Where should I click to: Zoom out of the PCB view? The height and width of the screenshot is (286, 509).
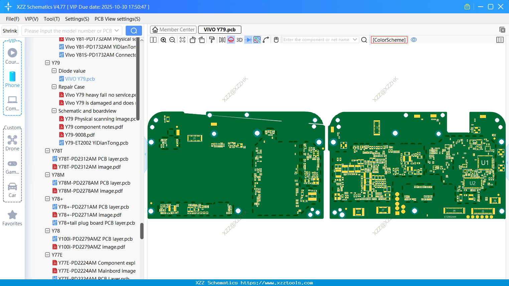coord(172,40)
